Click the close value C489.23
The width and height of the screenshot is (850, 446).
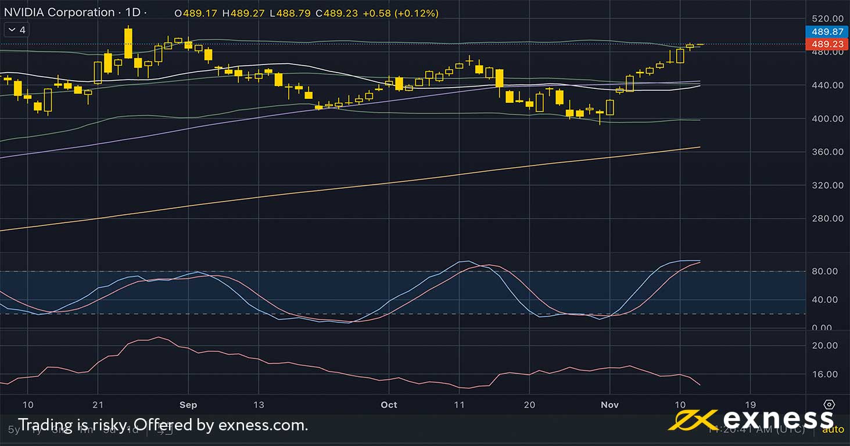(336, 13)
